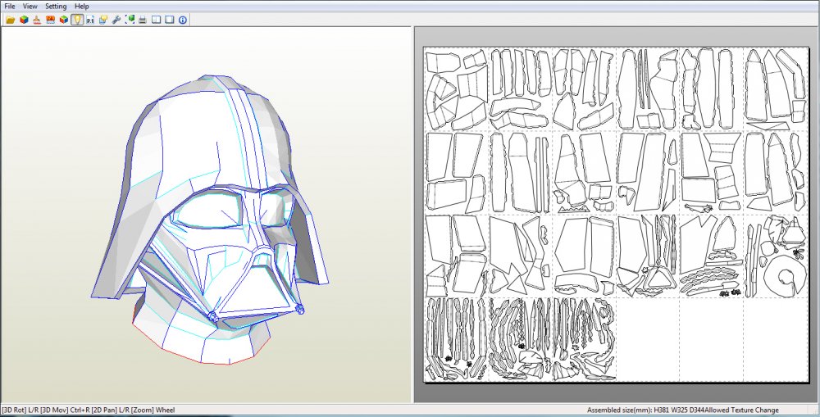This screenshot has width=820, height=417.
Task: Open the Setting menu
Action: (56, 7)
